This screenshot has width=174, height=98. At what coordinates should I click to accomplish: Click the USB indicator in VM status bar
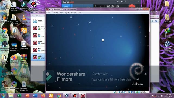point(125,92)
